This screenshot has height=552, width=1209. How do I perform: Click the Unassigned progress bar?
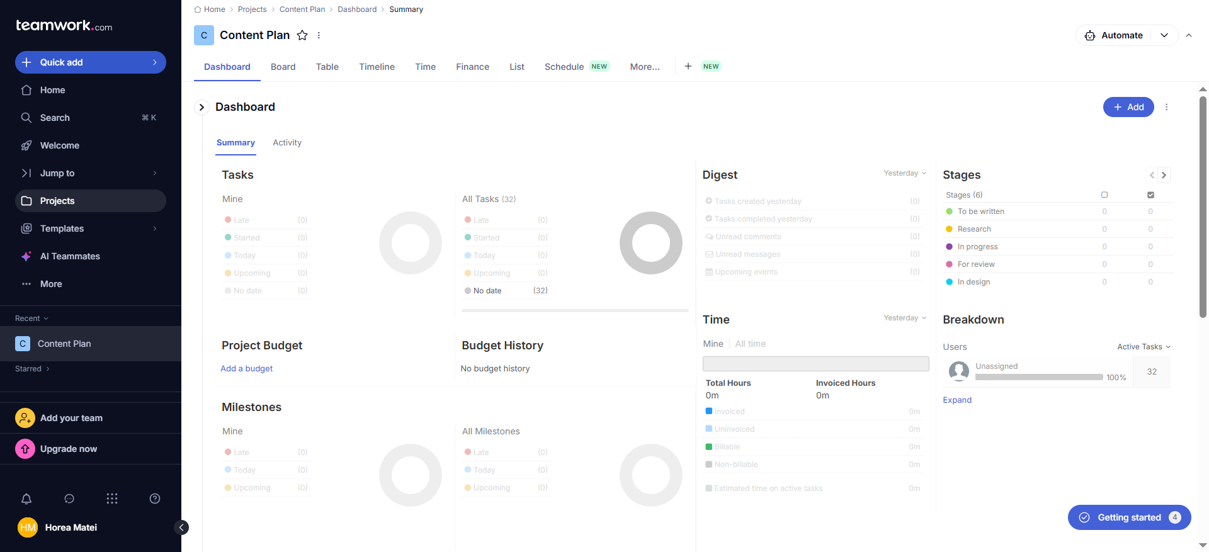click(x=1039, y=378)
